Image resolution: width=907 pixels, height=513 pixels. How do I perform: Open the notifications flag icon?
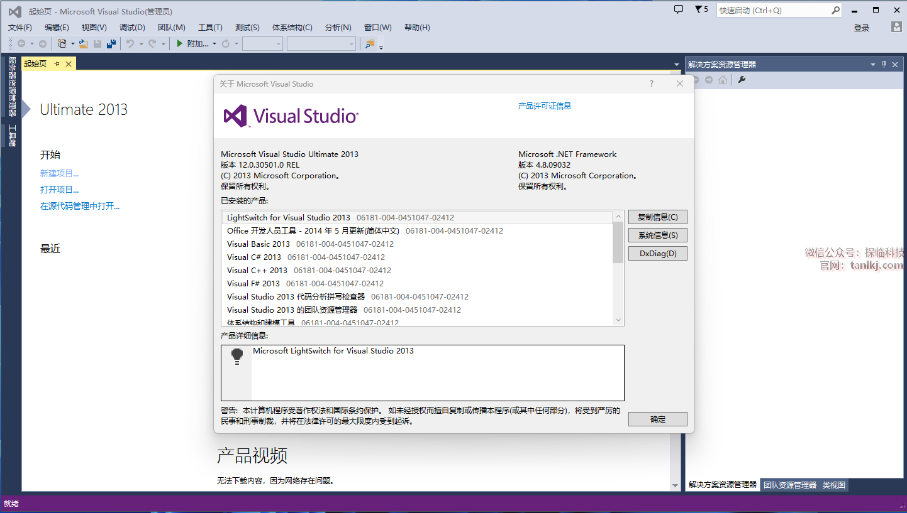pyautogui.click(x=698, y=9)
